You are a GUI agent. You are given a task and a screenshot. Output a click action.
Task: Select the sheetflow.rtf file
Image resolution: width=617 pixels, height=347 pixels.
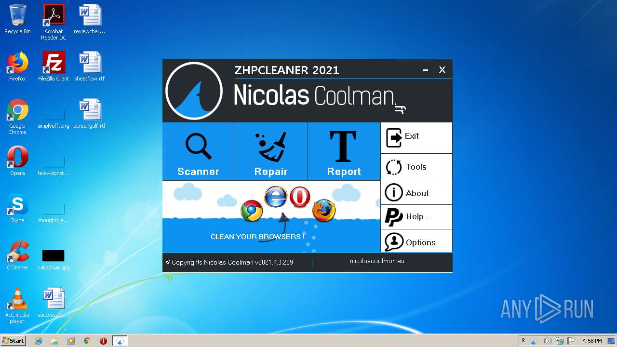click(x=90, y=67)
